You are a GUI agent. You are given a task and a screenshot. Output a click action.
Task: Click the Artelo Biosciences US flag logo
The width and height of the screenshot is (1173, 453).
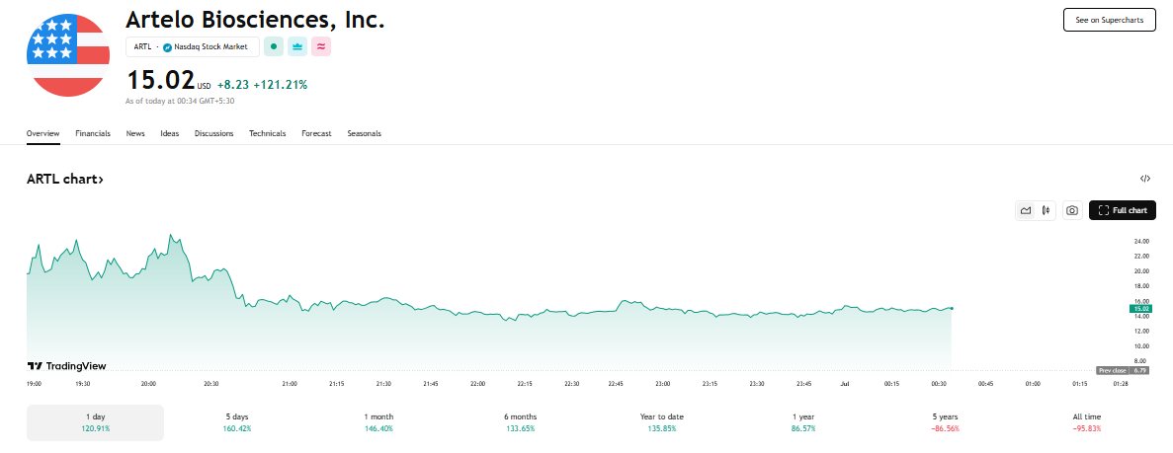(x=68, y=54)
